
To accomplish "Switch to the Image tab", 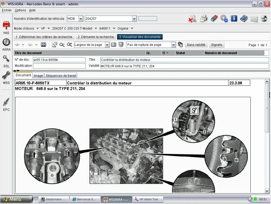I will tap(38, 75).
